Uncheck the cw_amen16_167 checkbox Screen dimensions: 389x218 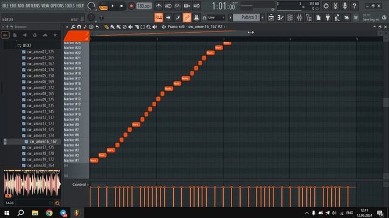tap(26, 142)
